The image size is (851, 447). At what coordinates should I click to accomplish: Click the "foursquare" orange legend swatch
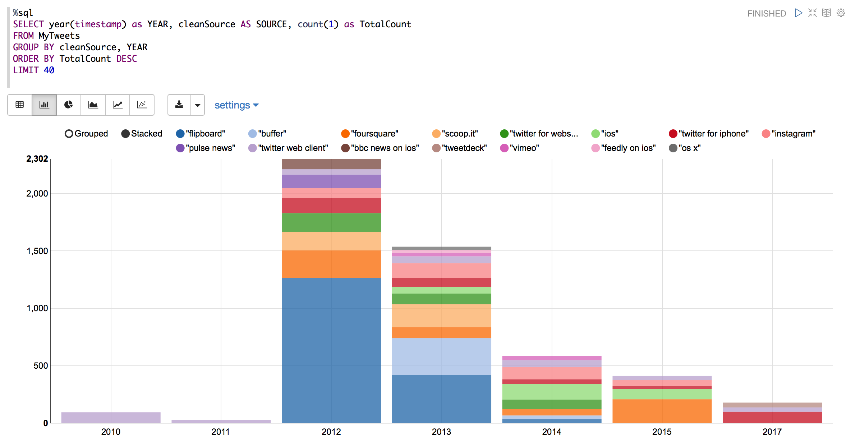tap(345, 134)
